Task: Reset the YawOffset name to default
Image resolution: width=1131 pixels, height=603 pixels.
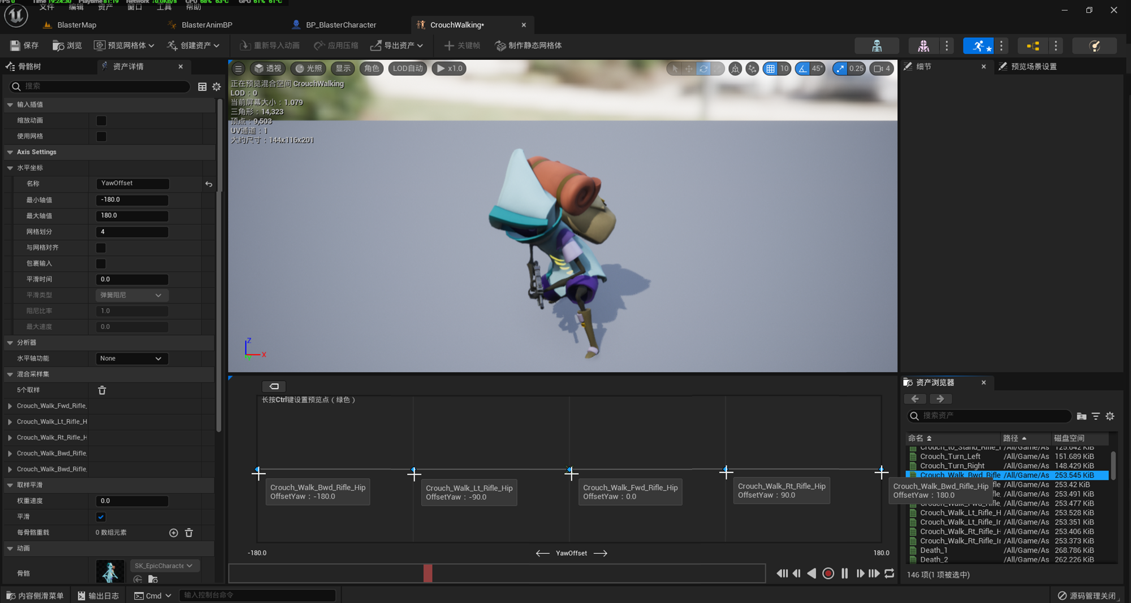Action: pos(209,184)
